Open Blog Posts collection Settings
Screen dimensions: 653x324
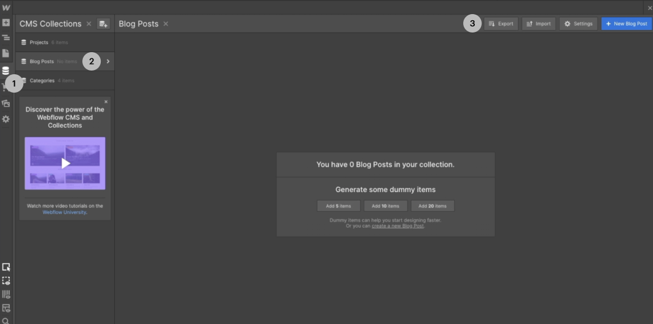point(579,24)
